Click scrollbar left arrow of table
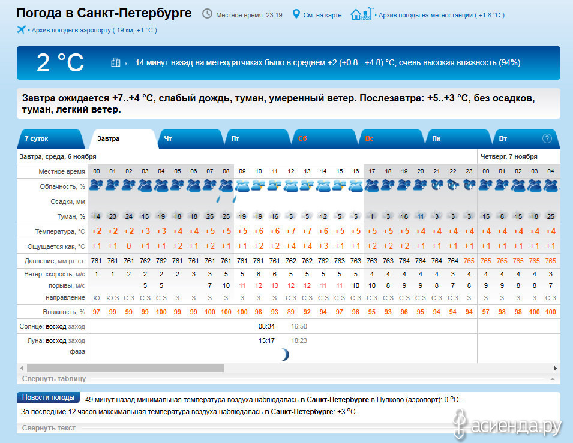Viewport: 573px width, 443px height. (x=22, y=369)
